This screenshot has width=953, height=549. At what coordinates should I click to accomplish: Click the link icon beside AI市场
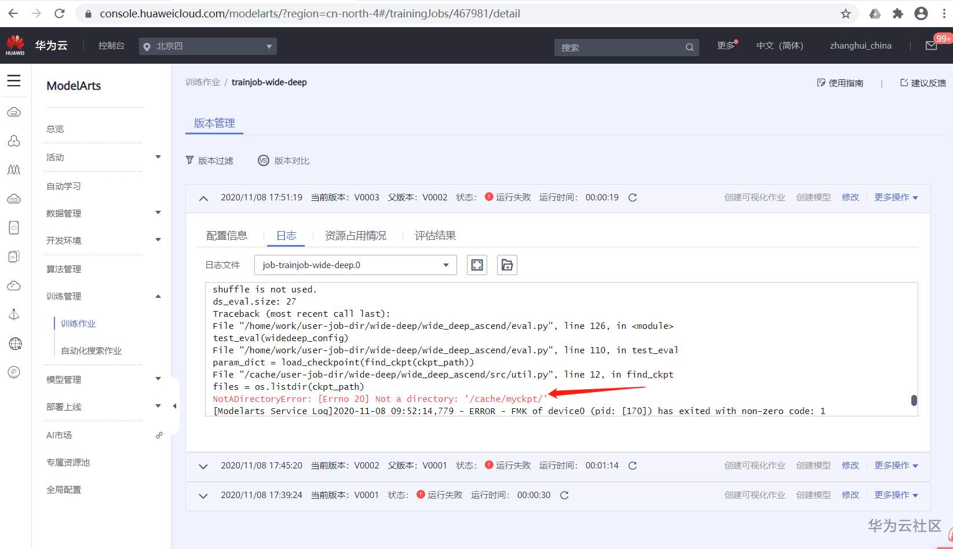pos(159,435)
